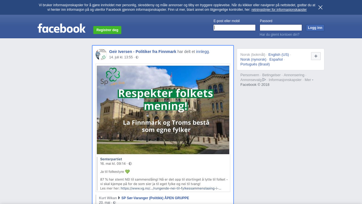Open the Annonsering footer link
This screenshot has height=204, width=362.
294,75
